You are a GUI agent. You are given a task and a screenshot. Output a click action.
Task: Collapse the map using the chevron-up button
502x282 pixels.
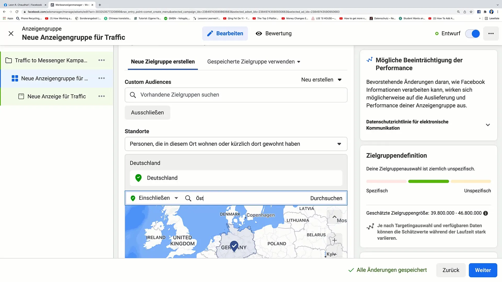coord(334,217)
